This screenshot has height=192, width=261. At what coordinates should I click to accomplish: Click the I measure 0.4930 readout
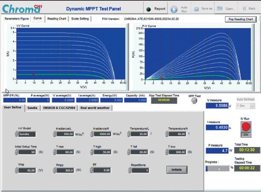tap(217, 127)
